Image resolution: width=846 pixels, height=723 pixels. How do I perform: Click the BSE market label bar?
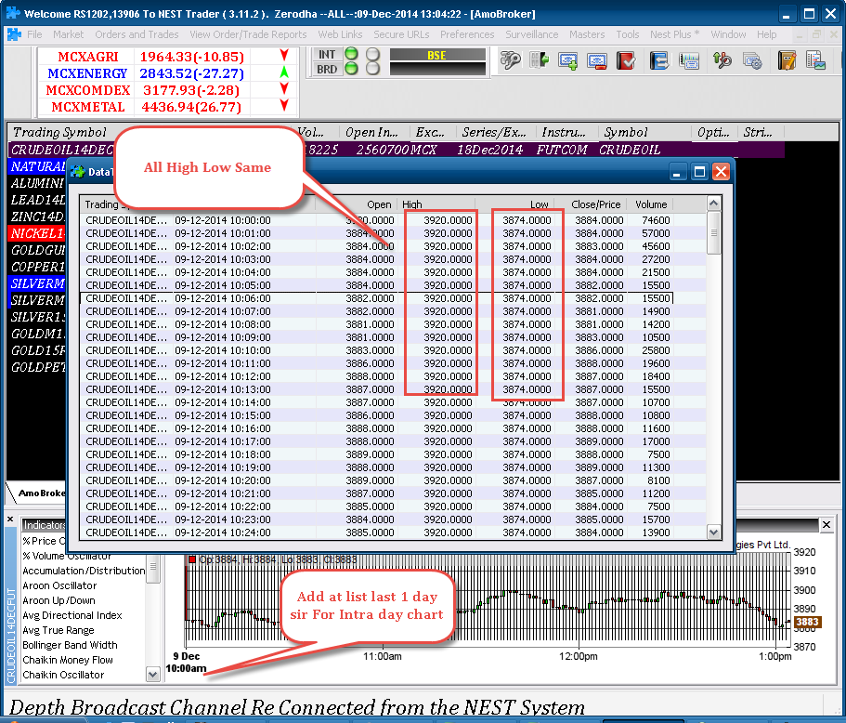pyautogui.click(x=437, y=55)
